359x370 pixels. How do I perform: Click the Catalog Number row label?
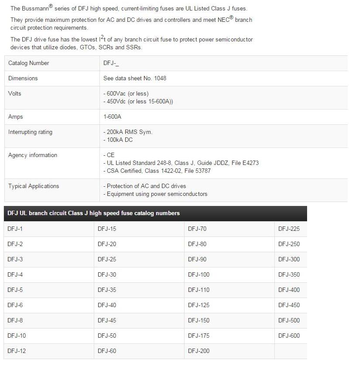29,63
